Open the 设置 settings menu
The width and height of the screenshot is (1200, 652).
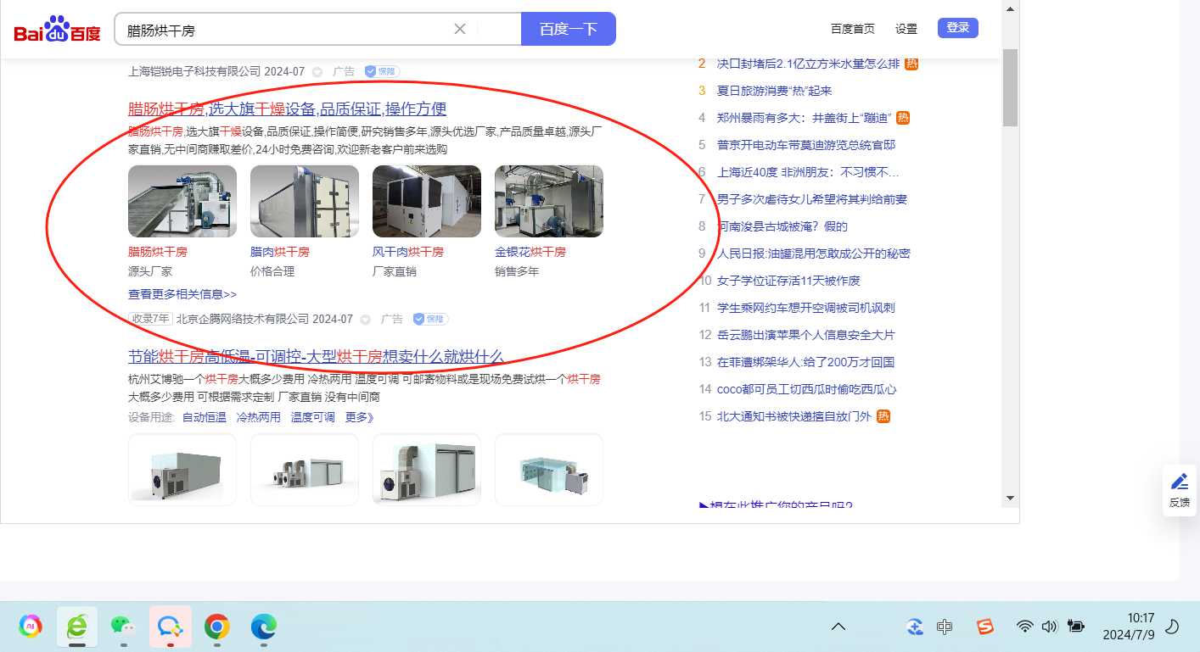(x=906, y=29)
